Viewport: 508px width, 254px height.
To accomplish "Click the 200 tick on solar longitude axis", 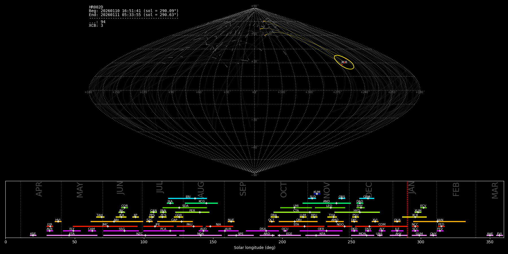I will (x=282, y=242).
